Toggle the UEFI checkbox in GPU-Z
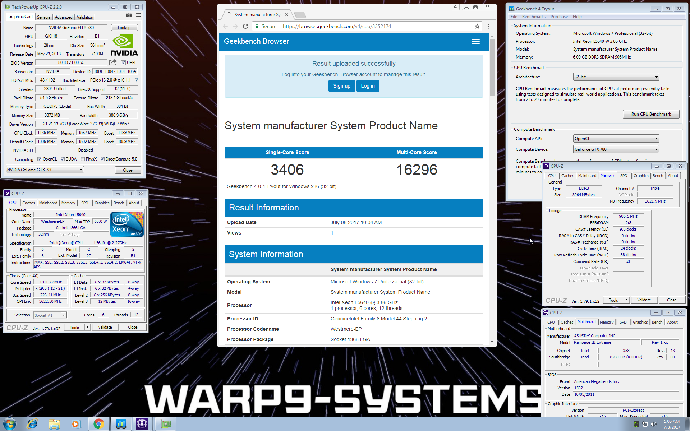 click(123, 62)
